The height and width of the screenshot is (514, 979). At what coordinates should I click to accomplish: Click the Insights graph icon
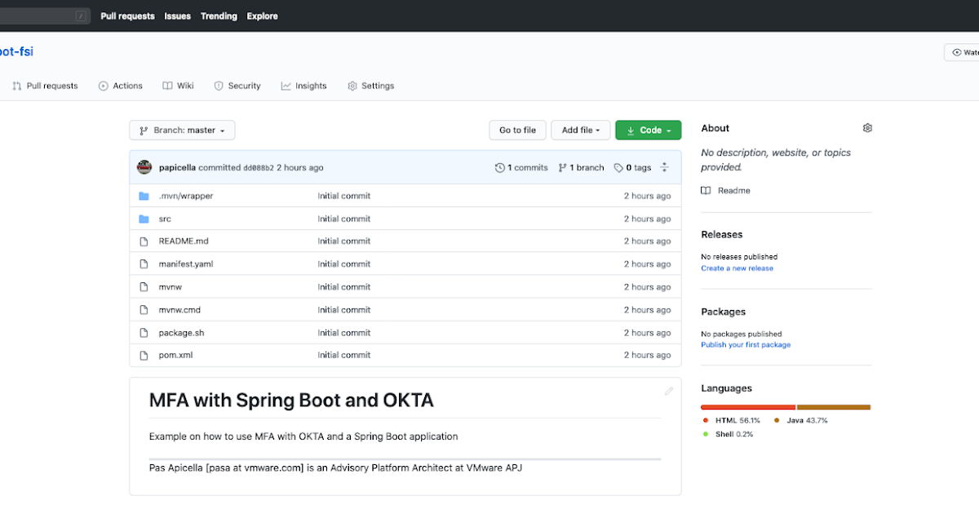(x=286, y=85)
